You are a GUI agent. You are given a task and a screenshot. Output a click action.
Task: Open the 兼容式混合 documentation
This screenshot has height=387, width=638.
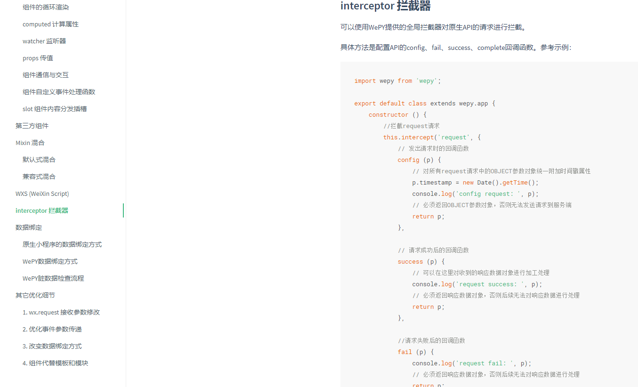39,177
